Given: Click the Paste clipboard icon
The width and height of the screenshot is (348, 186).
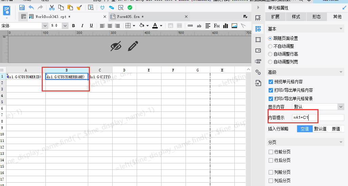Looking at the screenshot, I should click(x=70, y=7).
